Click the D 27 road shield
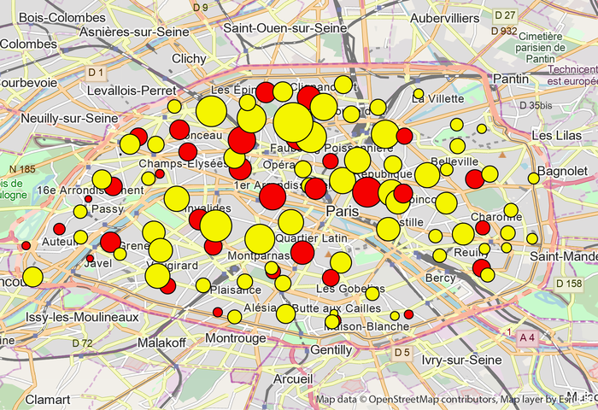Image resolution: width=598 pixels, height=410 pixels. [505, 15]
